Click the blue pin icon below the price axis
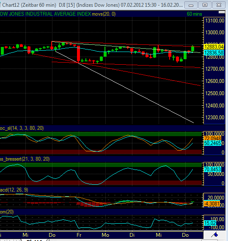 (x=214, y=235)
